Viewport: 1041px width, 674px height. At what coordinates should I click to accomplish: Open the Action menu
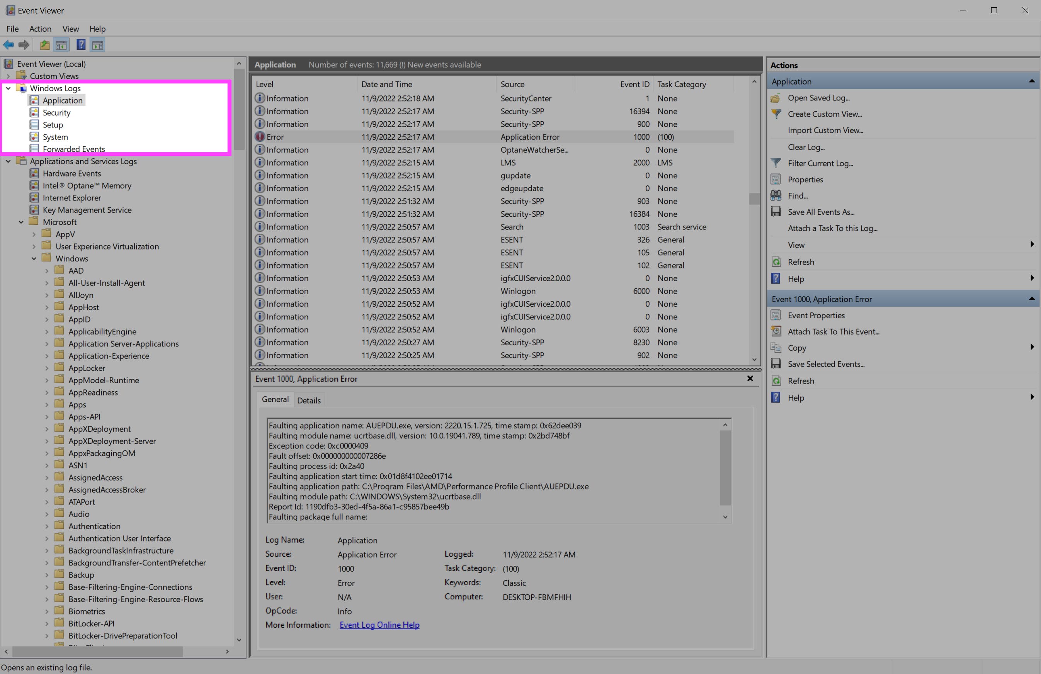pyautogui.click(x=40, y=29)
